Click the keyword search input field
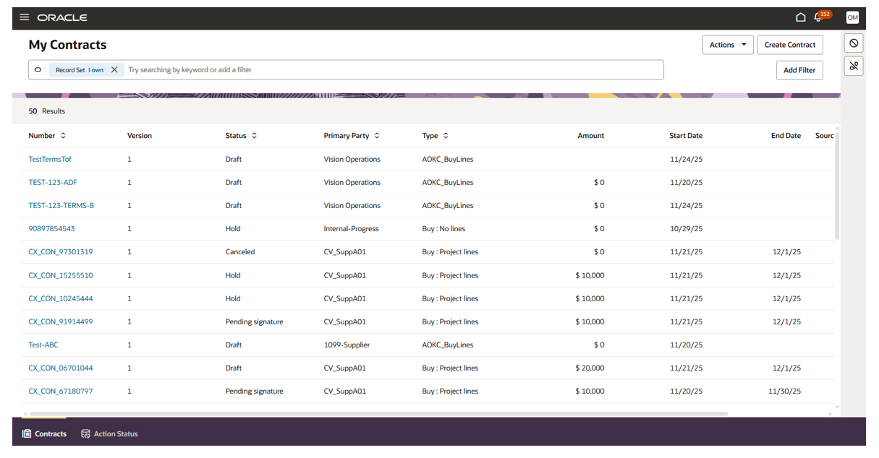The width and height of the screenshot is (879, 458). (393, 70)
